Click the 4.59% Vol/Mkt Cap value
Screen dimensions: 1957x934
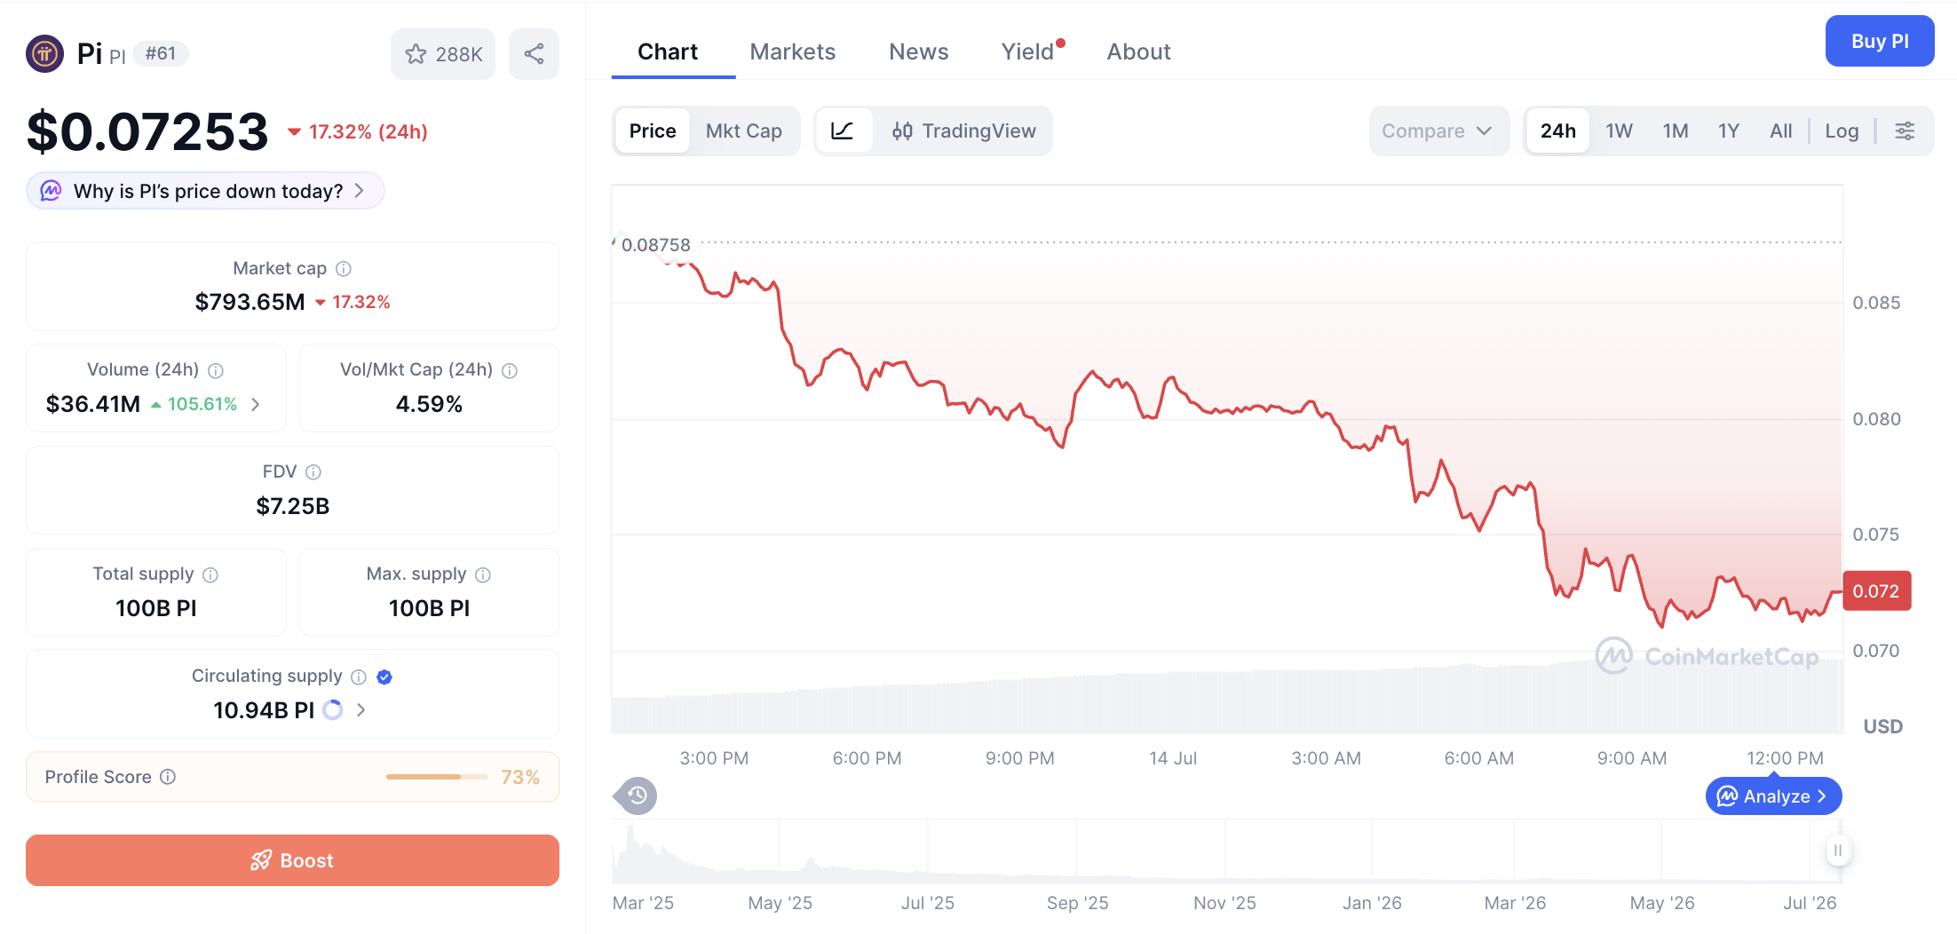pos(429,404)
